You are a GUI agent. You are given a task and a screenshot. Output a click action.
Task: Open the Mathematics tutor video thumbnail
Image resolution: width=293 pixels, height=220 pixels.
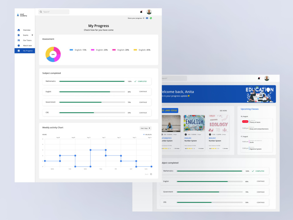171,123
